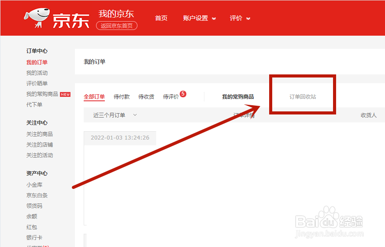The width and height of the screenshot is (385, 247).
Task: Open 小金库 in the sidebar
Action: click(34, 184)
